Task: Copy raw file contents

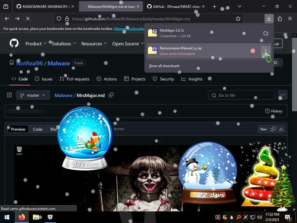Action: point(273,129)
